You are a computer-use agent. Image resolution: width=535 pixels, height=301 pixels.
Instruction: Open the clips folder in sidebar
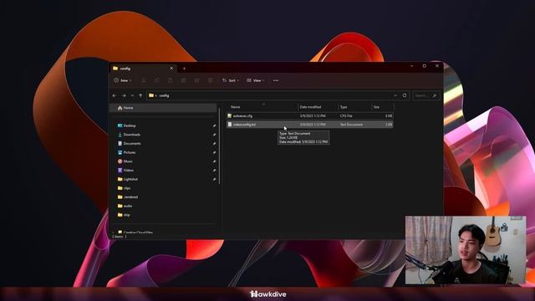coord(125,188)
